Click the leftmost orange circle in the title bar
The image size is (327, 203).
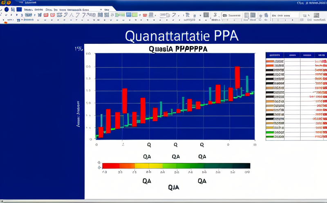(x=4, y=2)
